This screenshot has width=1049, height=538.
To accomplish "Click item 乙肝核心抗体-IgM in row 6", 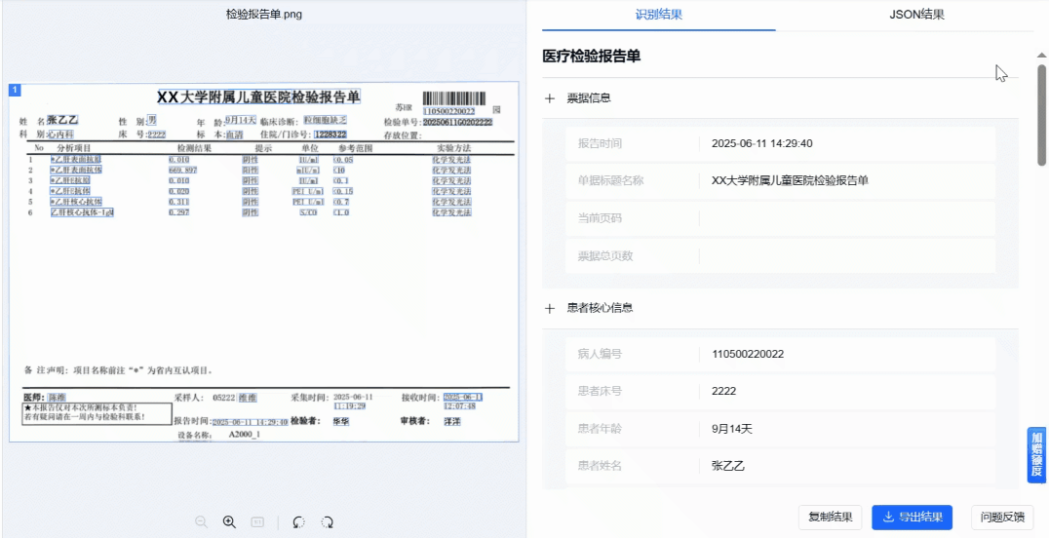I will [82, 212].
